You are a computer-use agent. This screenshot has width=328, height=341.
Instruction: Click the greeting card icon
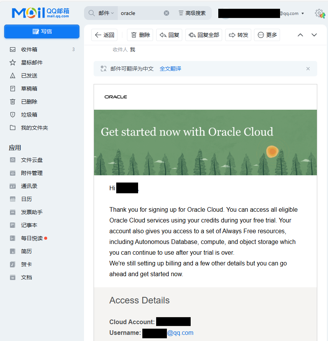13,264
